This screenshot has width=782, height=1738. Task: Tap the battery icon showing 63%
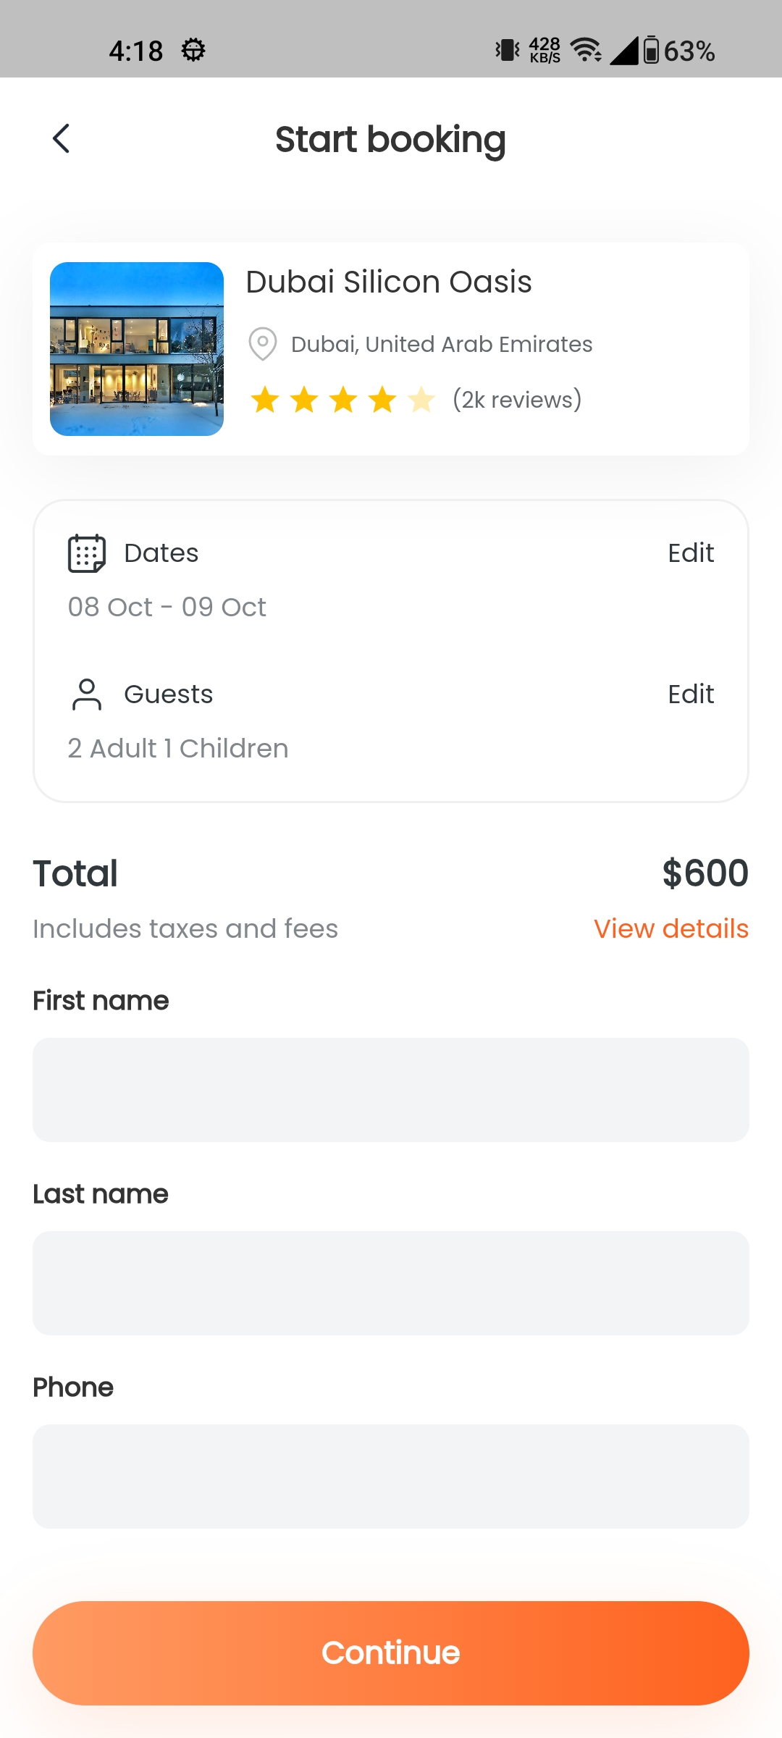pyautogui.click(x=651, y=51)
